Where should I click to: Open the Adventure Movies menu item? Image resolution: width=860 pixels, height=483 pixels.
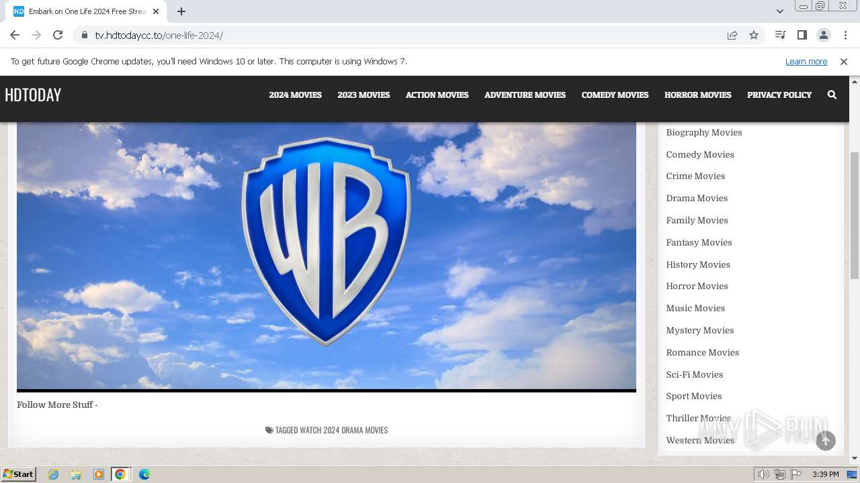[x=525, y=95]
